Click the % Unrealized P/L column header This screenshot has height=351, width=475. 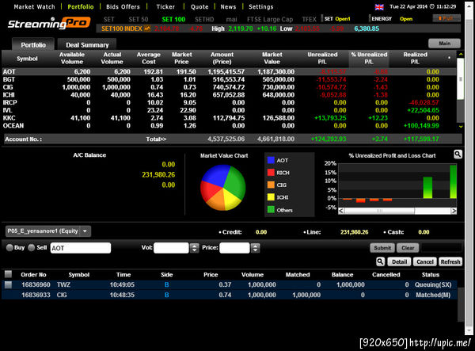pos(369,58)
